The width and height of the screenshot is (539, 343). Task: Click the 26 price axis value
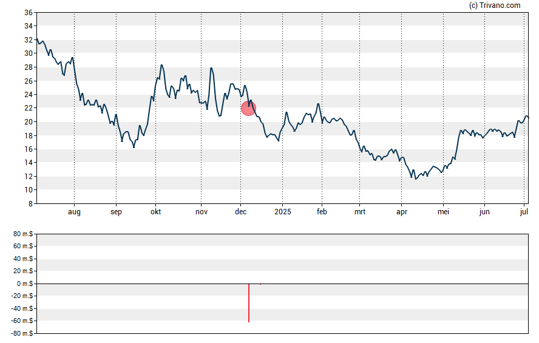point(28,81)
